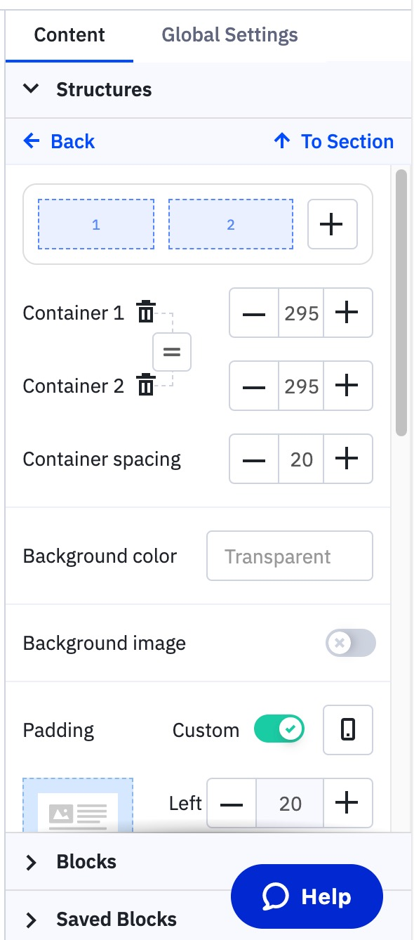Collapse the Structures section
The height and width of the screenshot is (940, 414).
[31, 89]
